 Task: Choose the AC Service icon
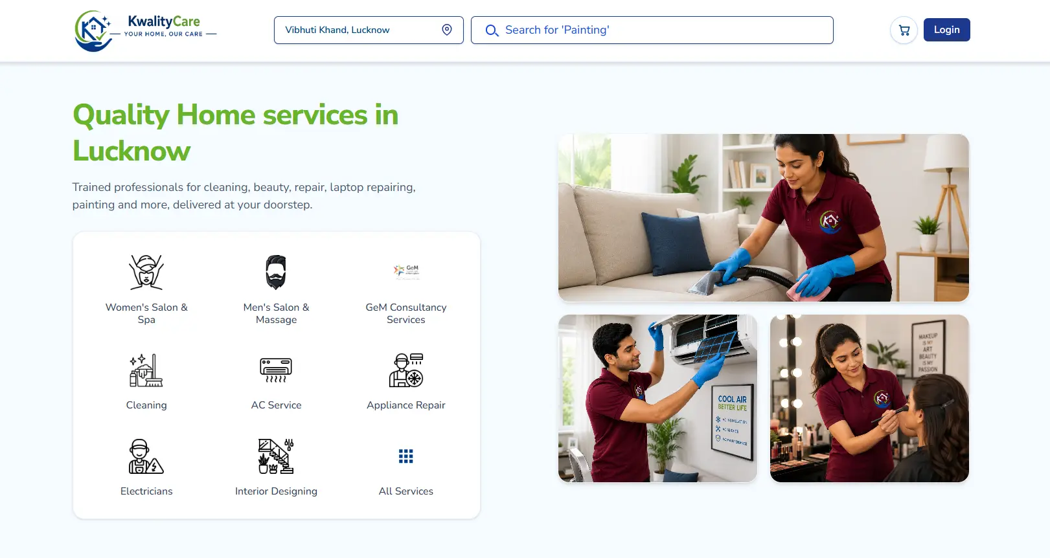click(x=276, y=370)
